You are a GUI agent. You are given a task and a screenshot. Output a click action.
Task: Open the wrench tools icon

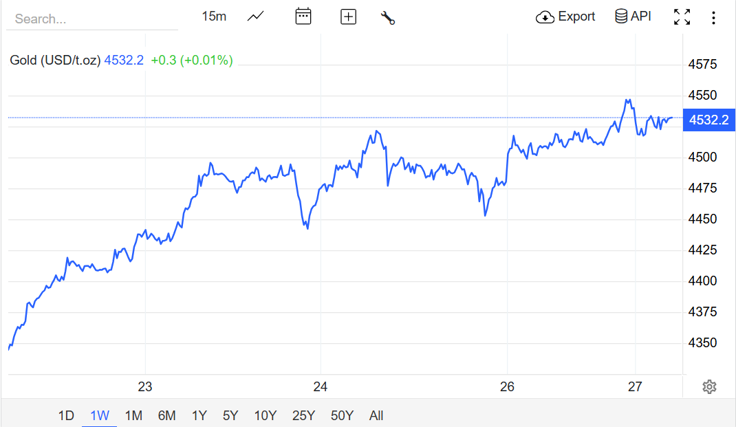(388, 17)
